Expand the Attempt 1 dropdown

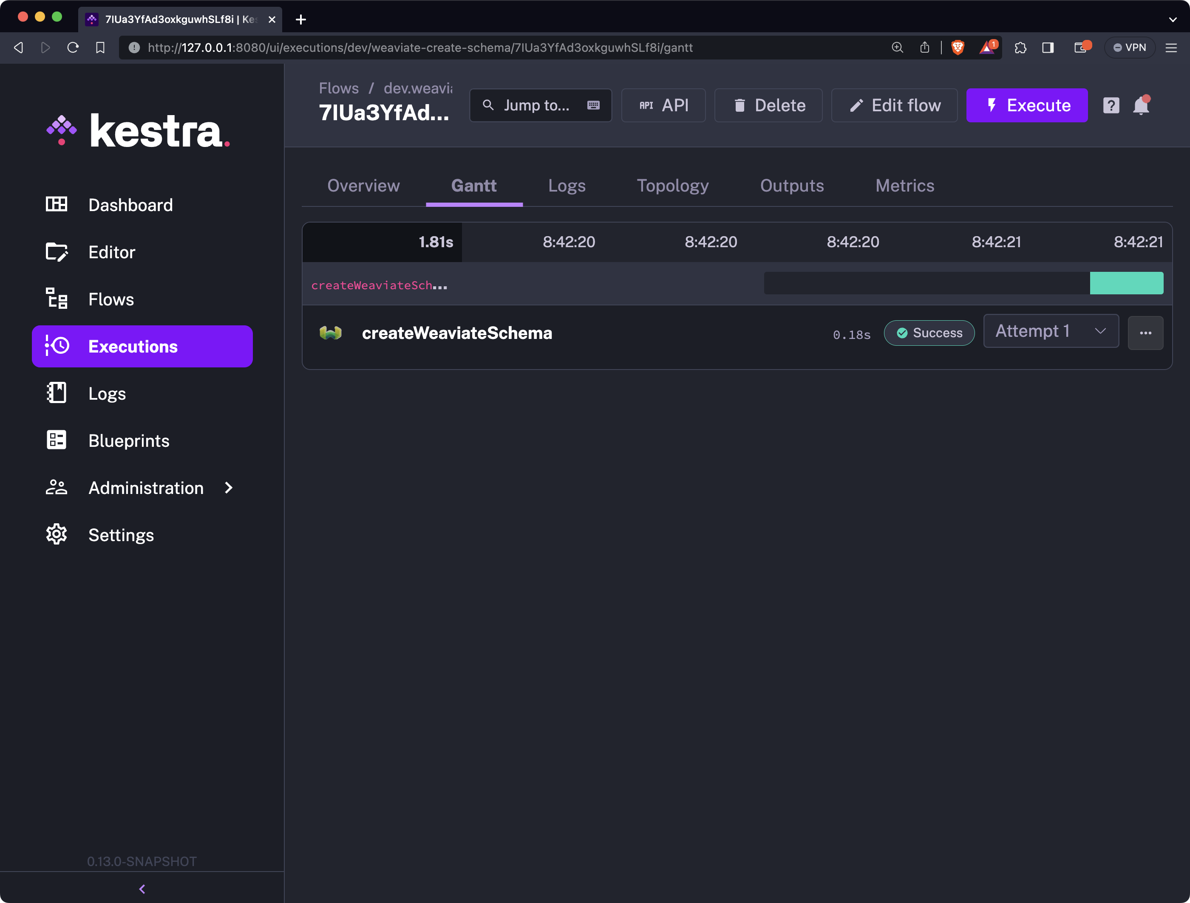pyautogui.click(x=1051, y=331)
